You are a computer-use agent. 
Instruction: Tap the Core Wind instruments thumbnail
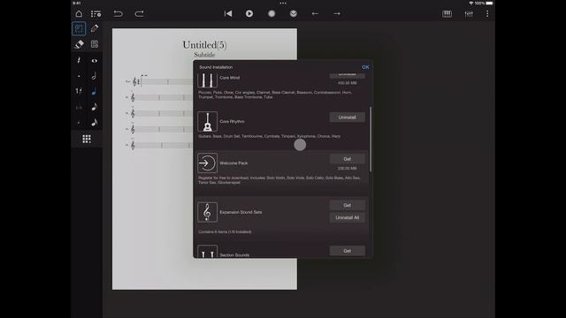click(x=208, y=79)
